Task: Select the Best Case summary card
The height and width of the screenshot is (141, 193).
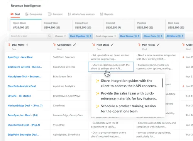Action: [x=179, y=25]
